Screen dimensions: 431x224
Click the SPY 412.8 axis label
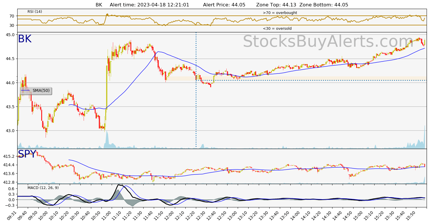9,182
